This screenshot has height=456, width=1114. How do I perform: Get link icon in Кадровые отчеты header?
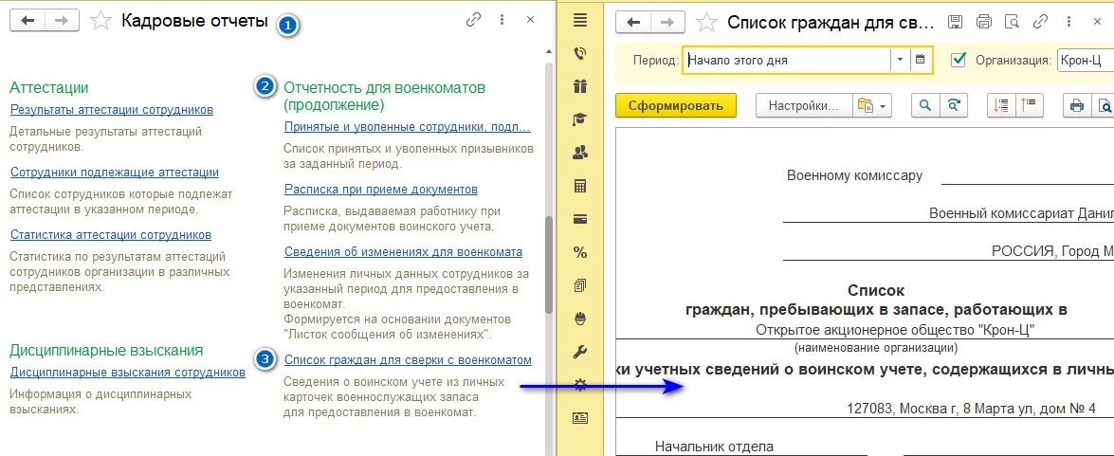(x=473, y=20)
